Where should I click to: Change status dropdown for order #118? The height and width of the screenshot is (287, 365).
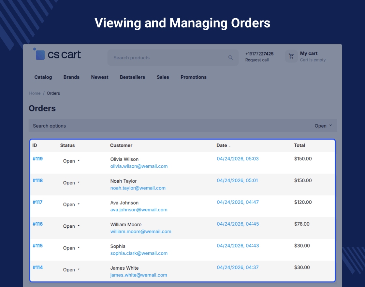click(x=71, y=183)
